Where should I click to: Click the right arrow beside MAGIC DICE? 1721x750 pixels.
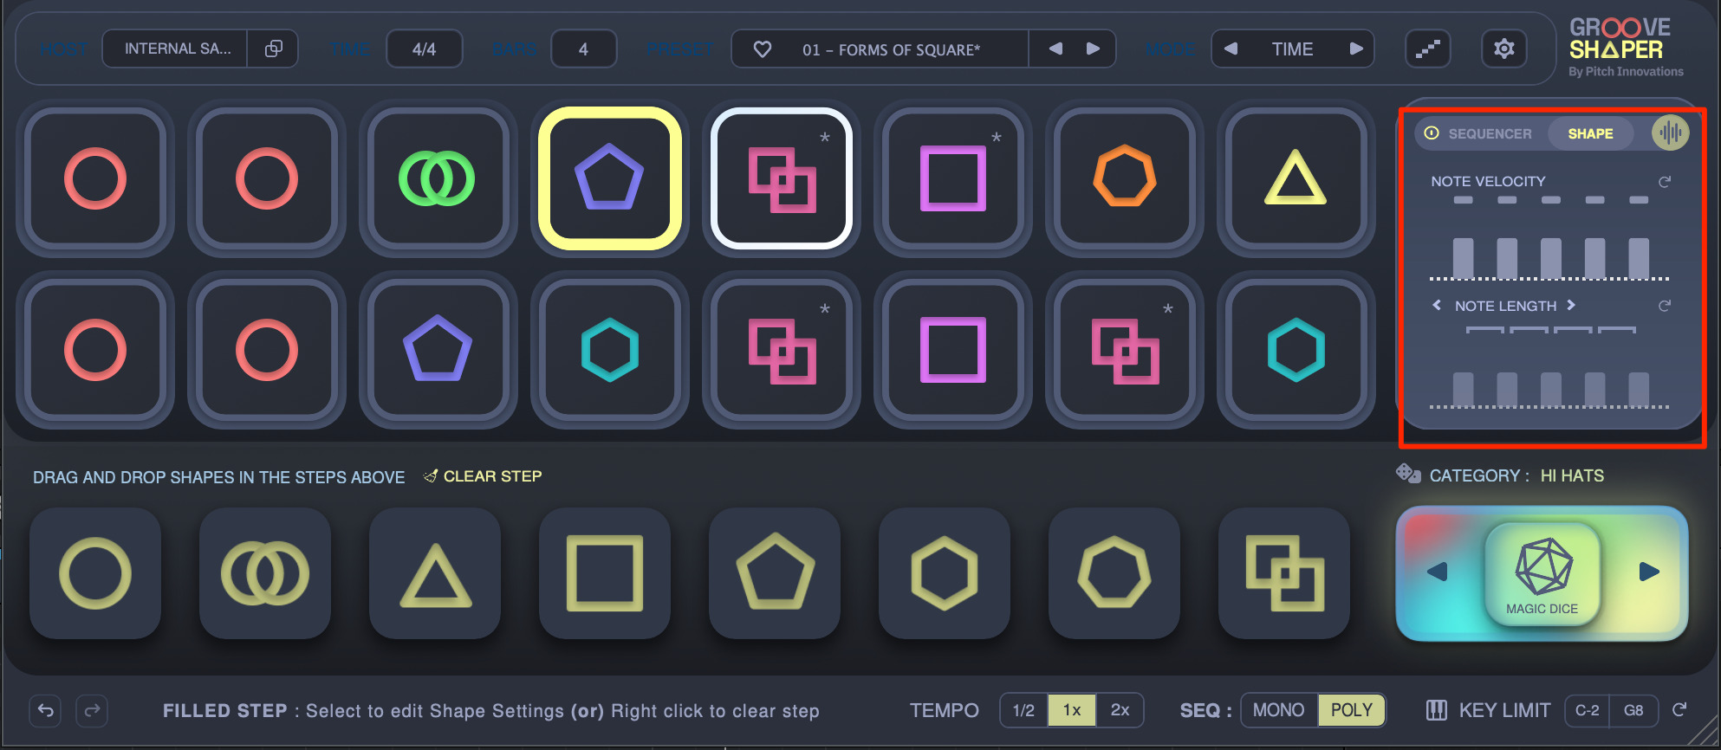pos(1649,572)
